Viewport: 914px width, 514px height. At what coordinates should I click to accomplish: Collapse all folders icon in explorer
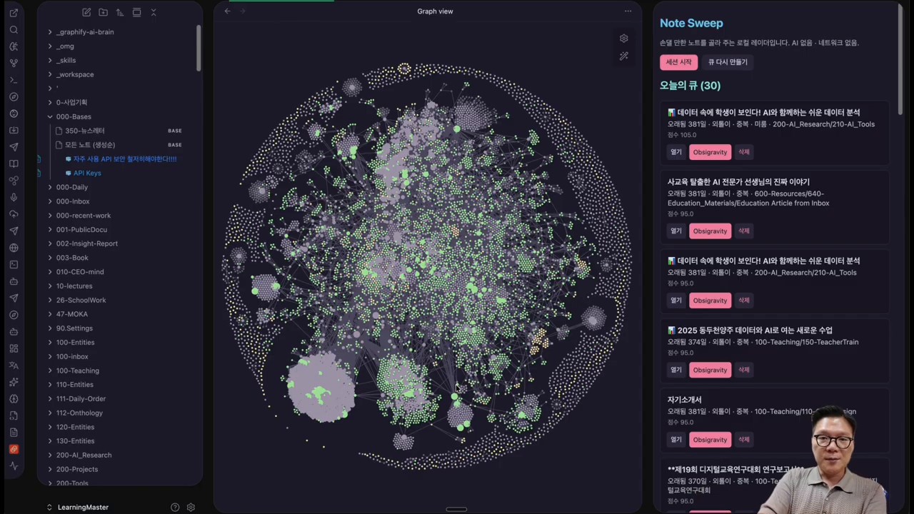[153, 12]
